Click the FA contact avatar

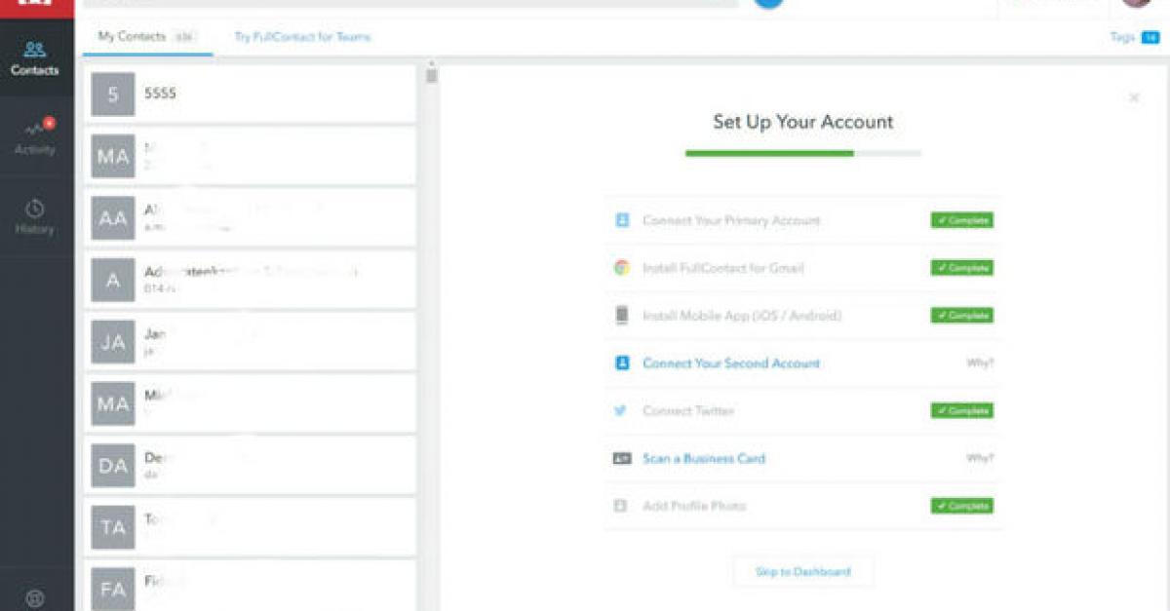pyautogui.click(x=113, y=589)
